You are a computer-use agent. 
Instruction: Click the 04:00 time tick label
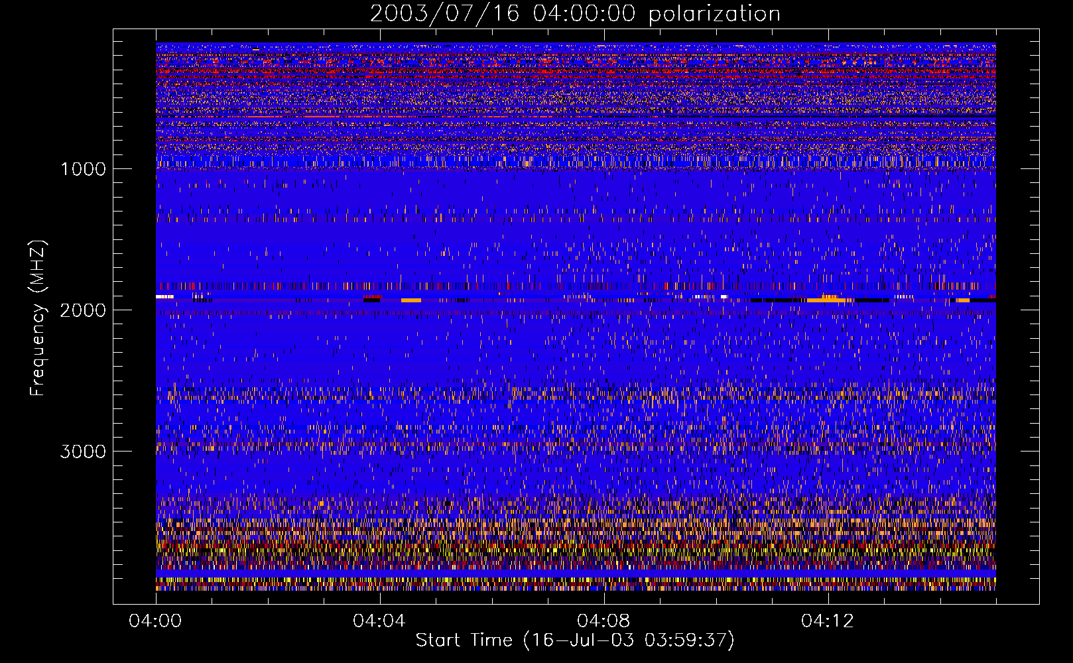pos(156,621)
